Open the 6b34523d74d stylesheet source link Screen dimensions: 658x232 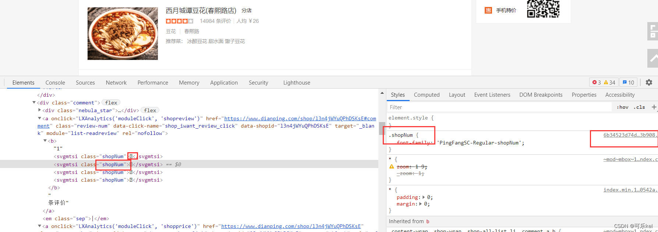[630, 135]
